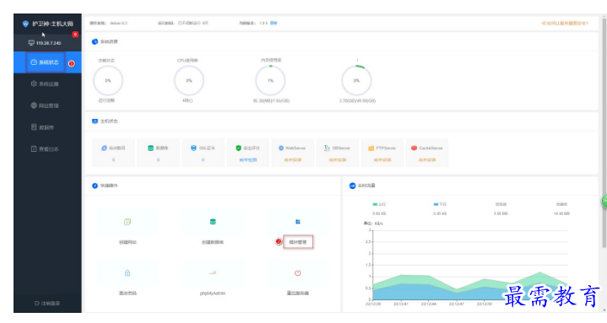
Task: Click the 护卫神 shield logo icon
Action: tap(25, 24)
